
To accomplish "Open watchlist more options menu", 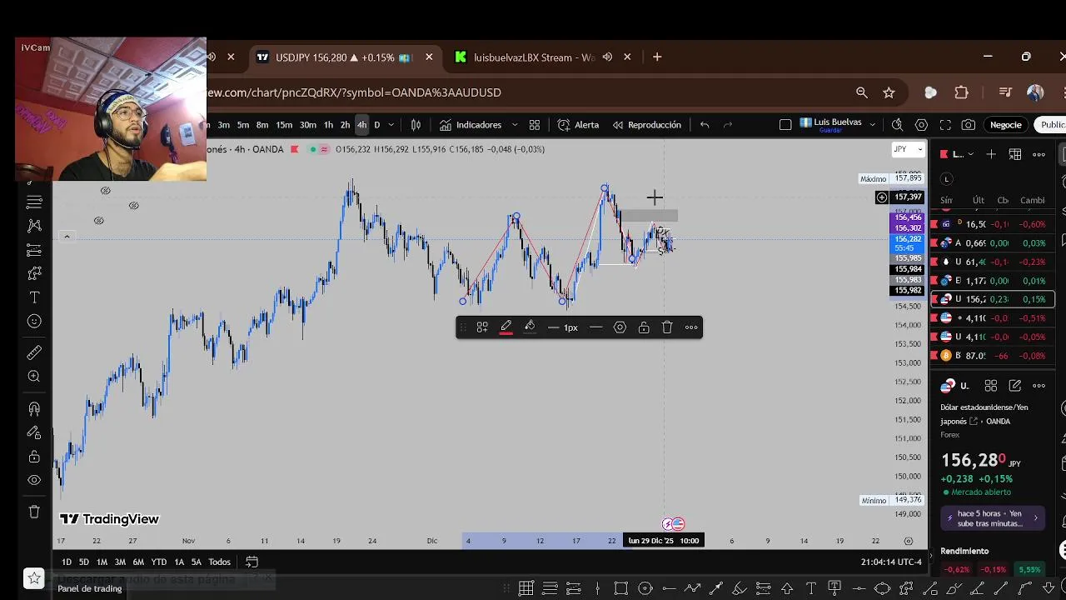I will pyautogui.click(x=1039, y=154).
